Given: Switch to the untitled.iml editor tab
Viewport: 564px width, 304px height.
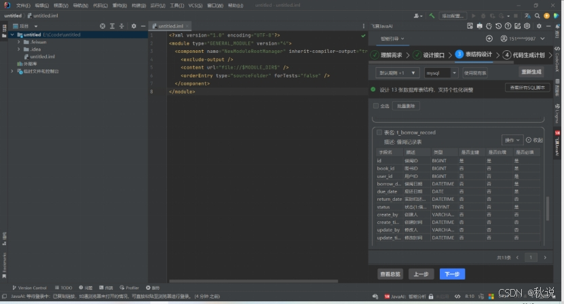Looking at the screenshot, I should pos(170,26).
